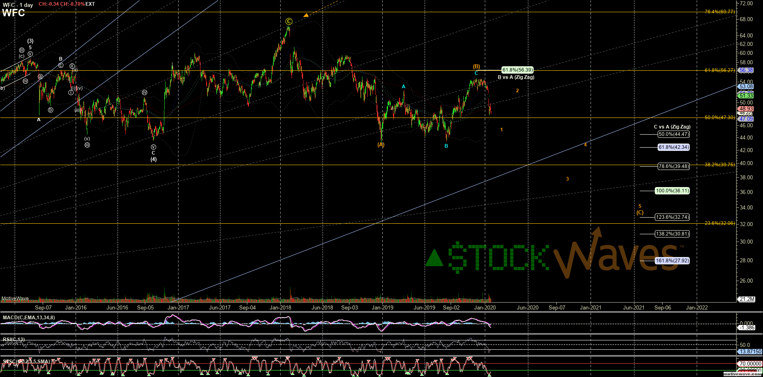Click the 26.00 price axis label

point(746,281)
